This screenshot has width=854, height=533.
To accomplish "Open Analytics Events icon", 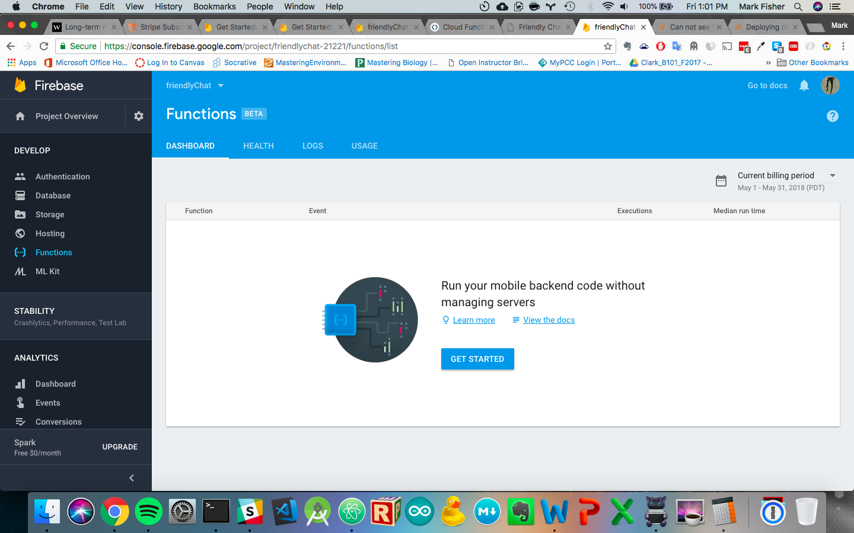I will [20, 403].
